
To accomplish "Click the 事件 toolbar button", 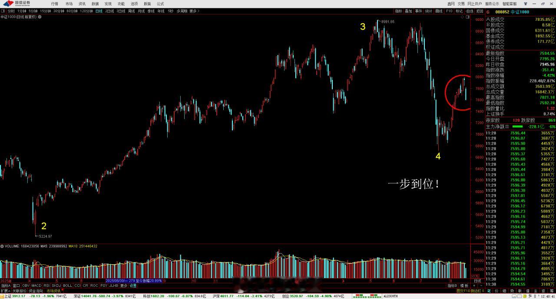I will tap(418, 11).
